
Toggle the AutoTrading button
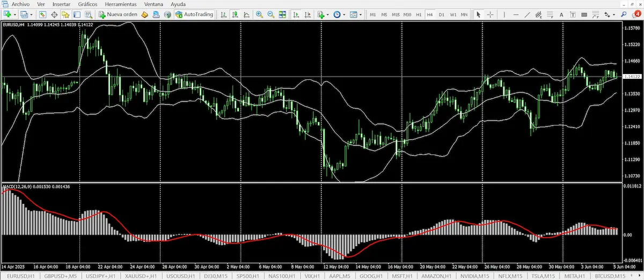click(194, 14)
